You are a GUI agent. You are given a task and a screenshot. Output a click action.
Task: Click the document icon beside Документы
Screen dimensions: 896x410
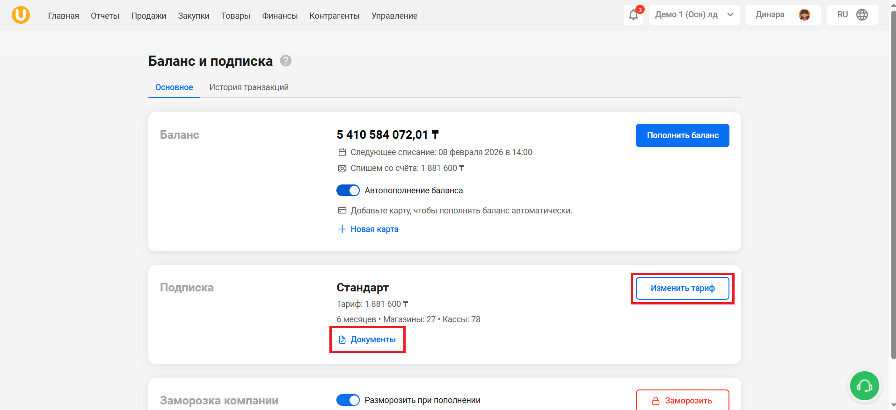(x=342, y=339)
